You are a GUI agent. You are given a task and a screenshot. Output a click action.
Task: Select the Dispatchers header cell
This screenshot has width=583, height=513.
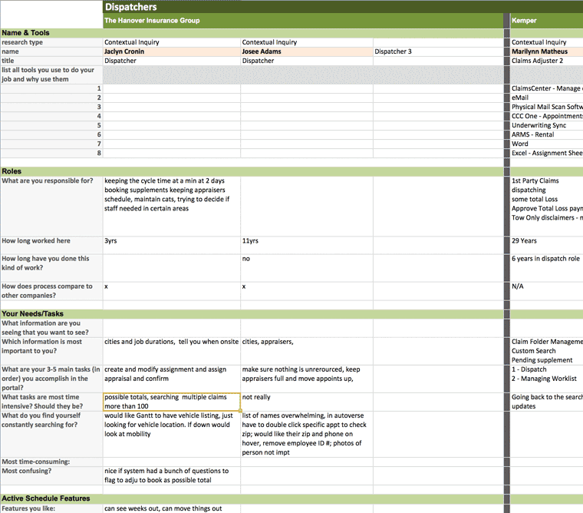pos(343,7)
